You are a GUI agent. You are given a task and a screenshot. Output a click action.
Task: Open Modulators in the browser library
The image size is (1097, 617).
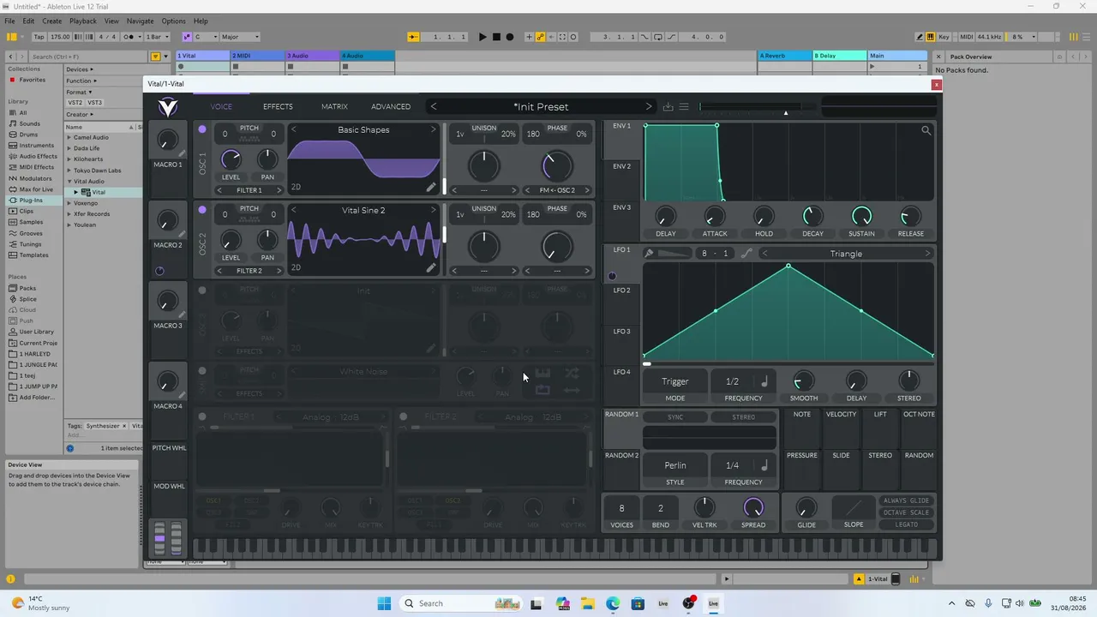coord(35,178)
